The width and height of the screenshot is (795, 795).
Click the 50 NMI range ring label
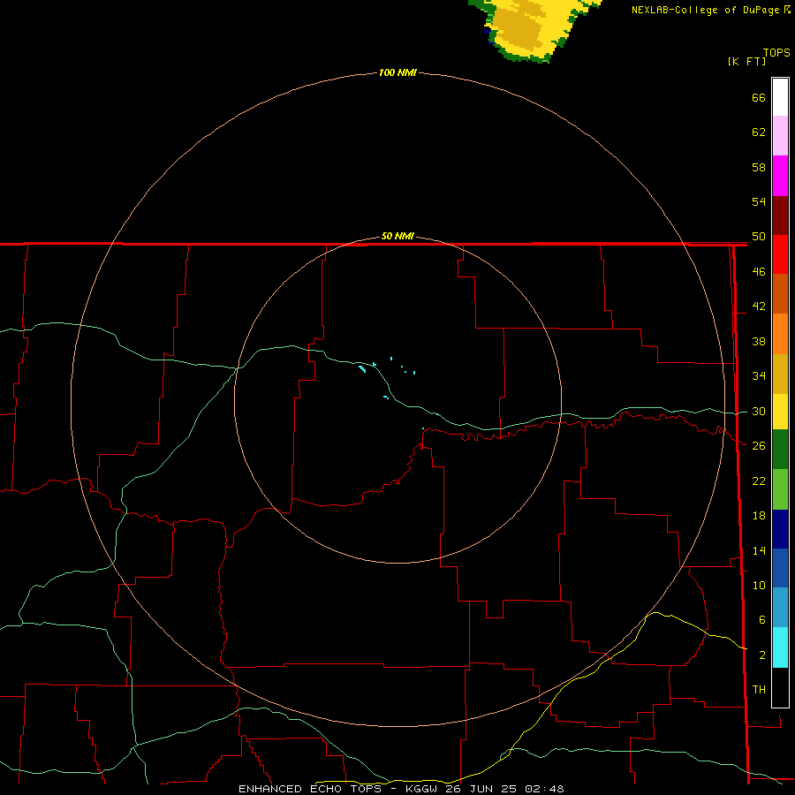click(397, 236)
